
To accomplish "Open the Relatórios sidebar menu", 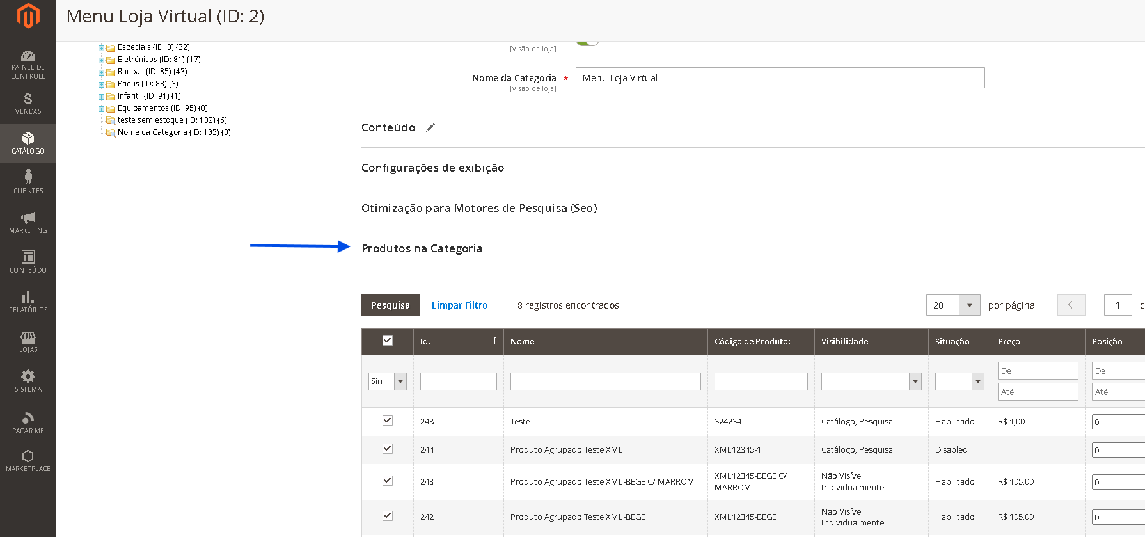I will pos(28,302).
